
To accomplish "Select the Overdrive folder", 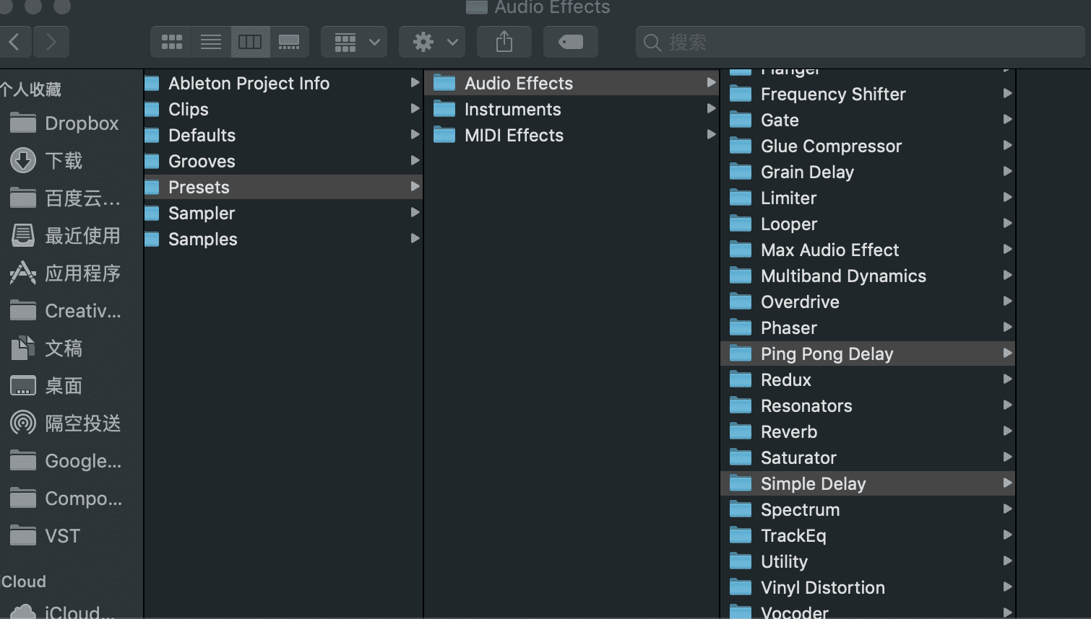I will coord(868,302).
